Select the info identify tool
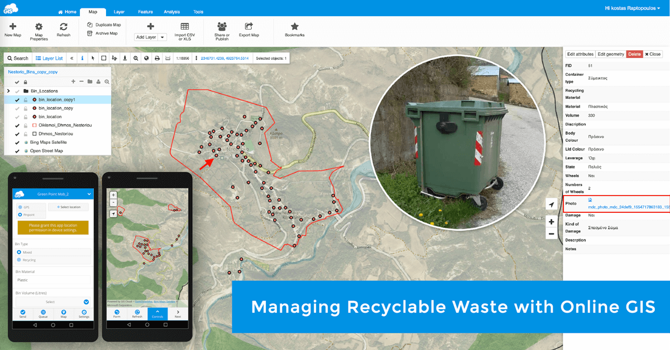The image size is (670, 350). click(83, 58)
